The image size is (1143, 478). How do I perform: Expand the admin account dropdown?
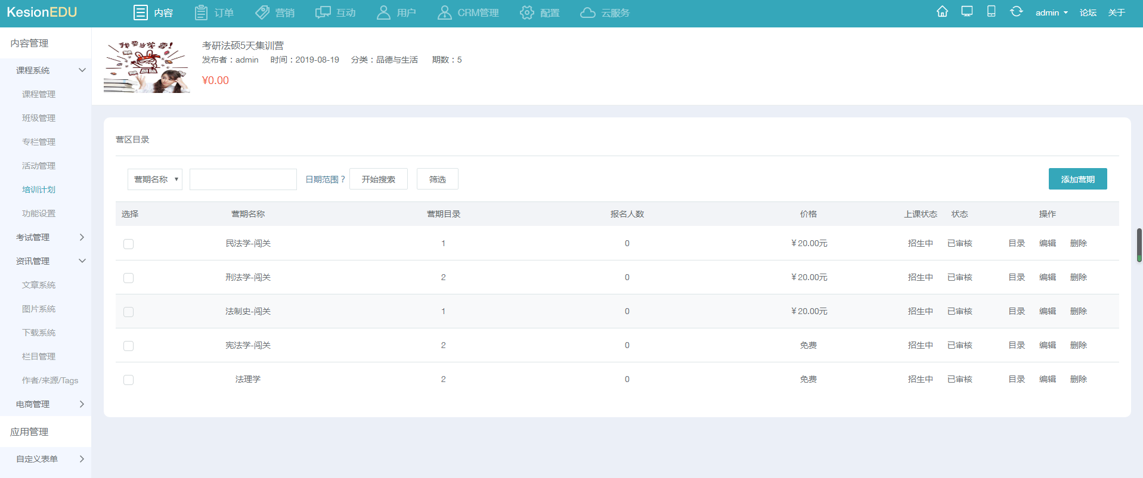tap(1051, 13)
